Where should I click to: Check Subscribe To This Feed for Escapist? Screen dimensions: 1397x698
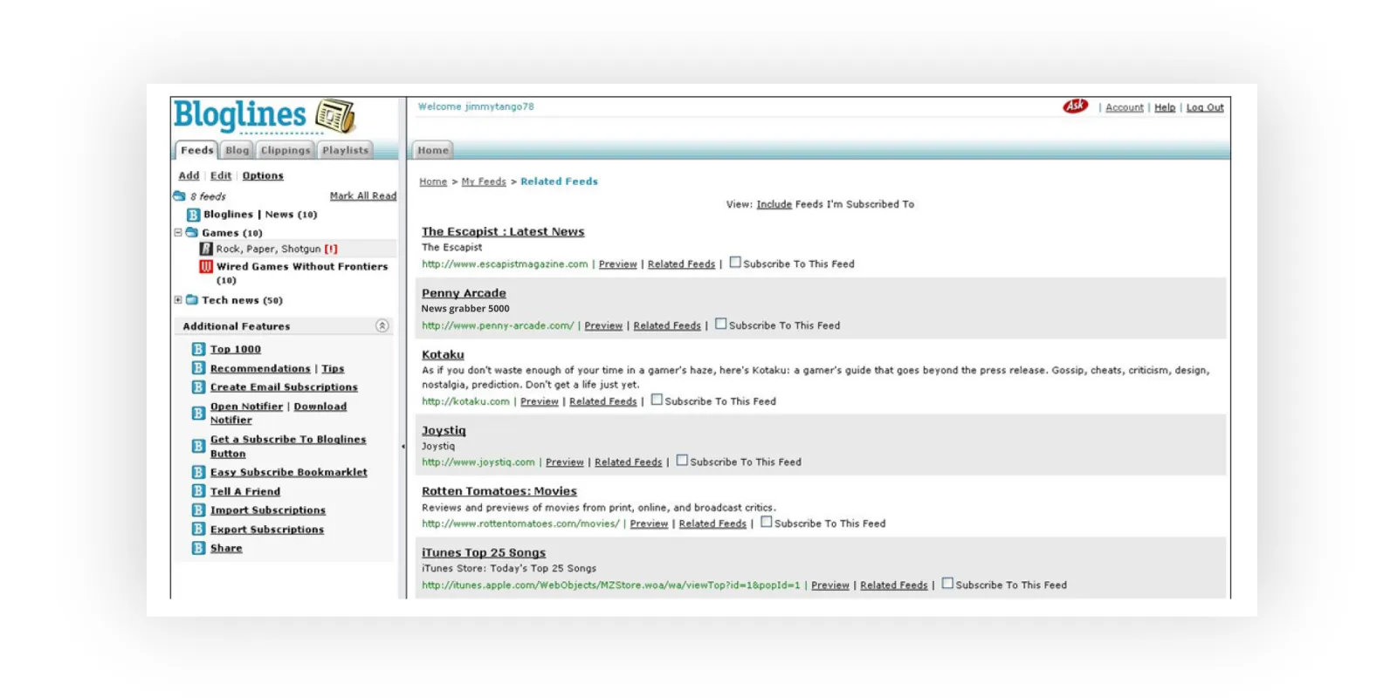(x=735, y=263)
